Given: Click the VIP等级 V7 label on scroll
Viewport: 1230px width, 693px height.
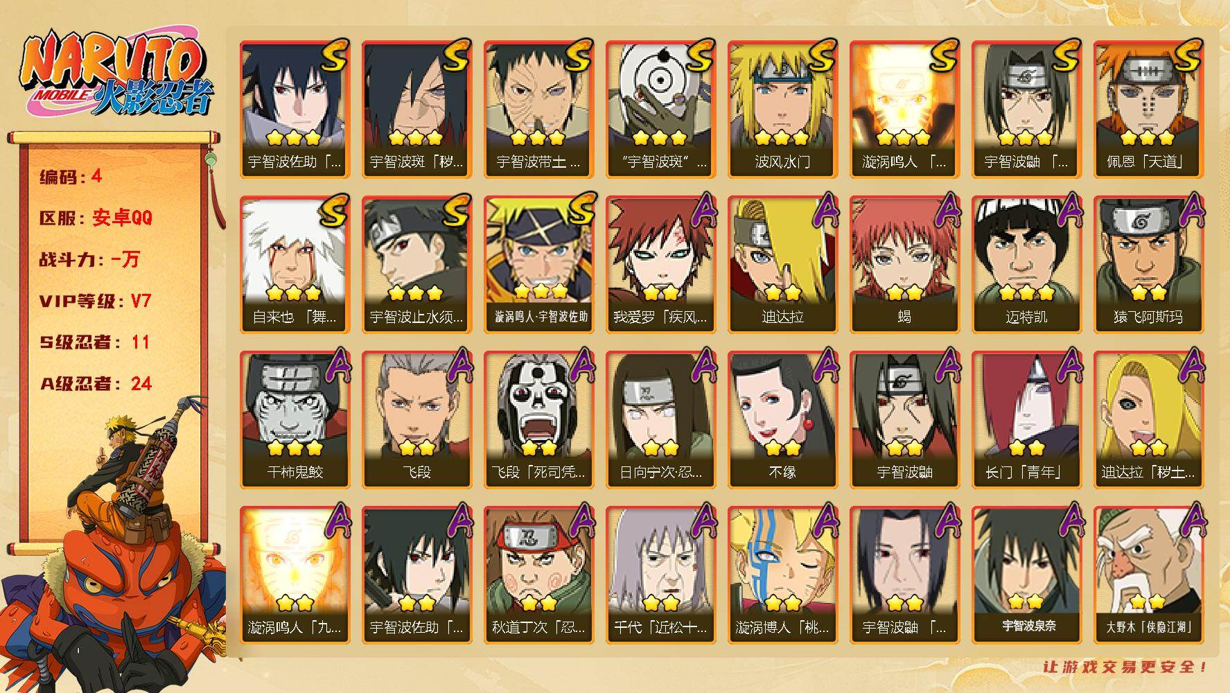Looking at the screenshot, I should [96, 301].
